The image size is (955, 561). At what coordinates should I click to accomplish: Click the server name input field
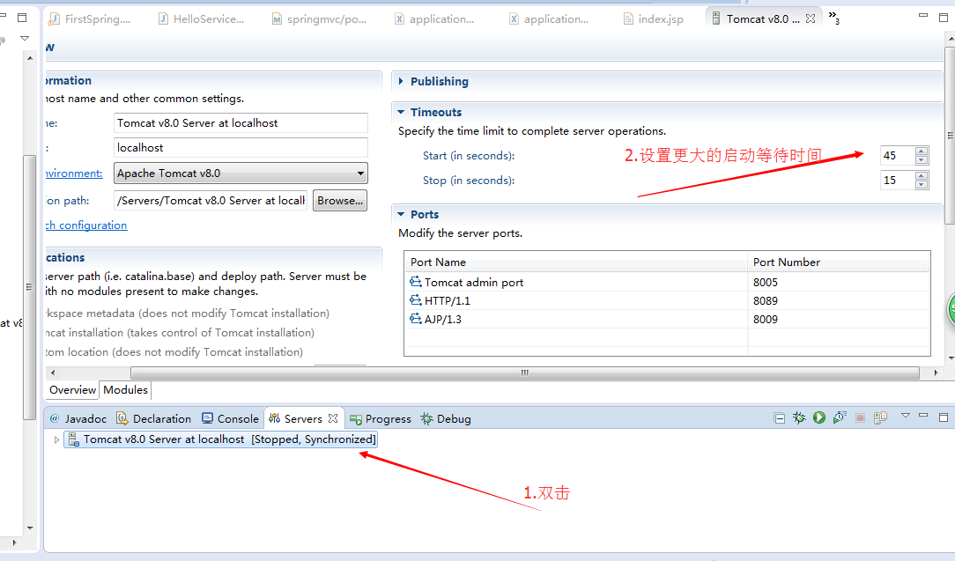click(241, 123)
